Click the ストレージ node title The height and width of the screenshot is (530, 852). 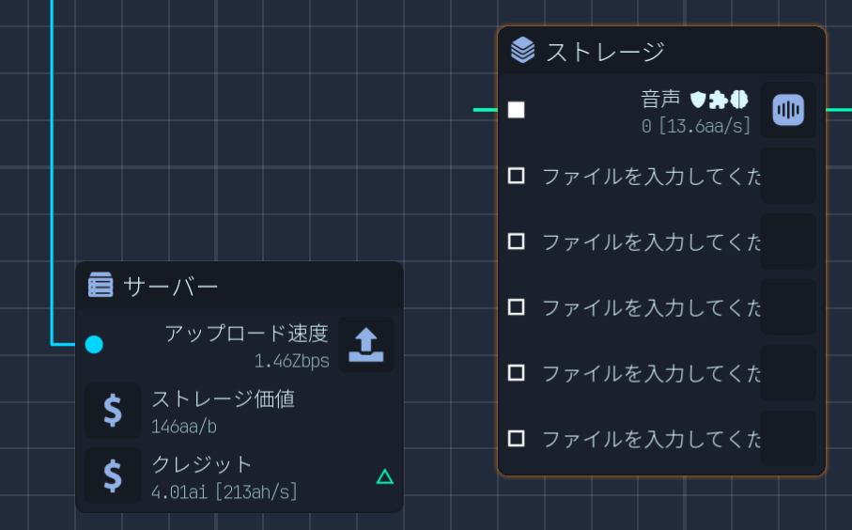pos(605,51)
